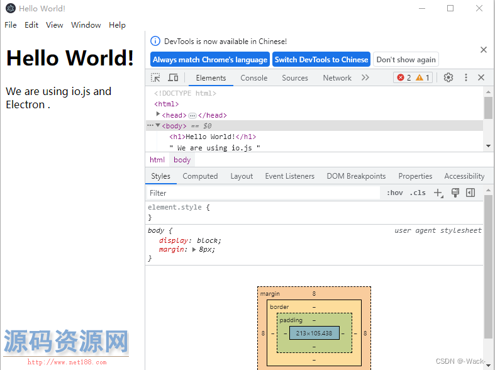This screenshot has height=370, width=495.
Task: Select the DOM Breakpoints sub-tab
Action: 356,176
